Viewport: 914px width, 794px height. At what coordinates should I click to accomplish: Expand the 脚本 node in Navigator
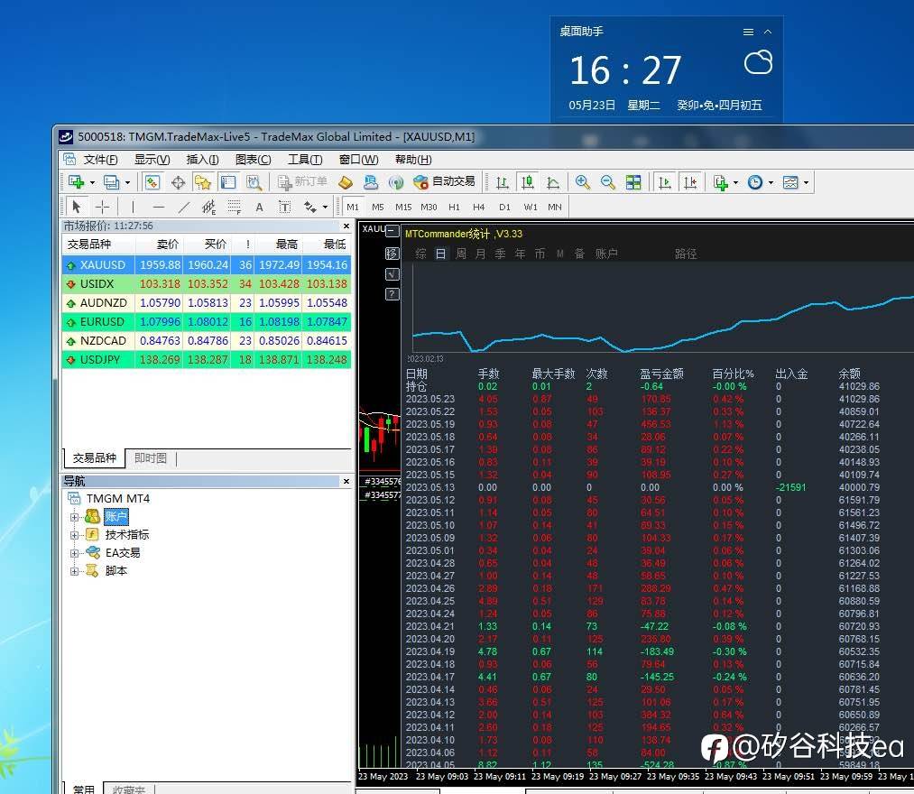click(x=74, y=571)
